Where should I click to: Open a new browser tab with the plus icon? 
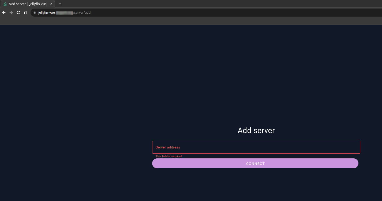tap(60, 4)
